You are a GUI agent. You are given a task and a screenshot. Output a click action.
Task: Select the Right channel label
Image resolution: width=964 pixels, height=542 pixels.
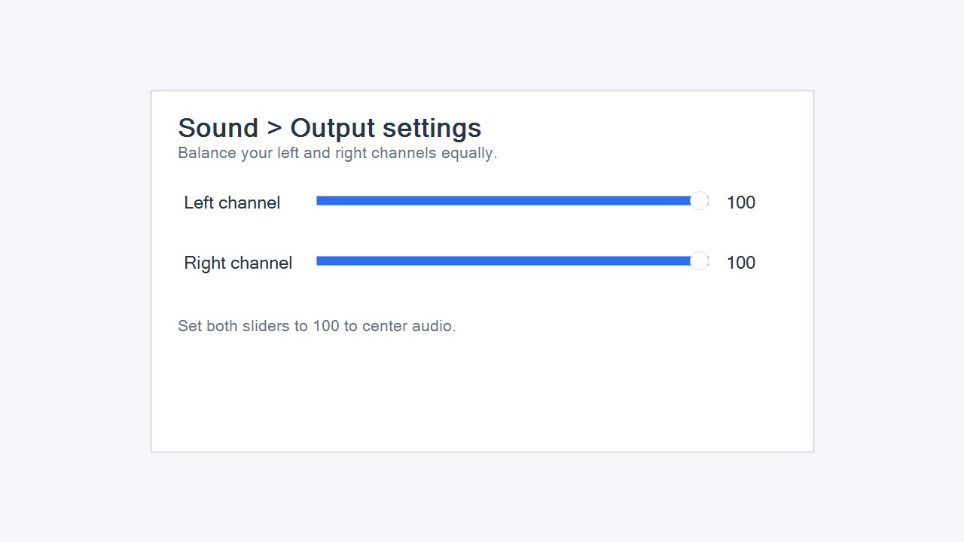pyautogui.click(x=238, y=263)
